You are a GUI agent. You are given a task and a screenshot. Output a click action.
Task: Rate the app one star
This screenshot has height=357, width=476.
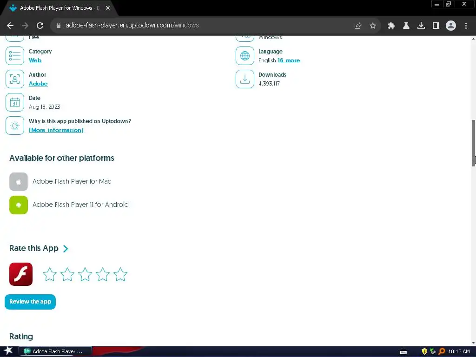(x=50, y=274)
